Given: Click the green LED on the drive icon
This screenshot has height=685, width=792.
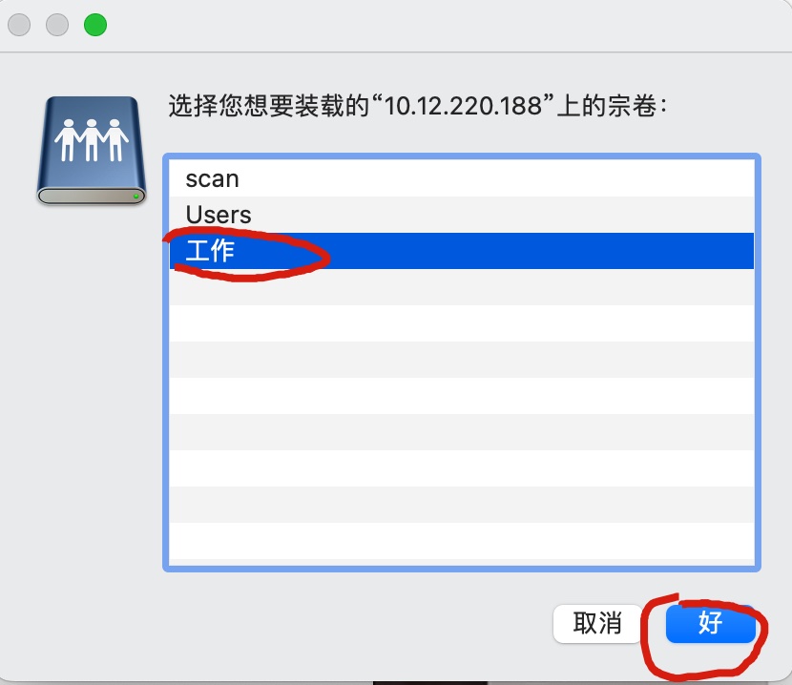Looking at the screenshot, I should (135, 196).
